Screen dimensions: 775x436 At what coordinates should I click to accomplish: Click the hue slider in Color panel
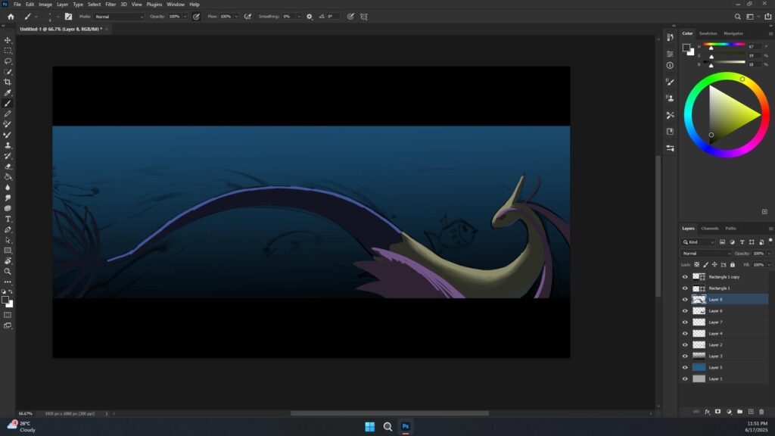click(x=724, y=45)
